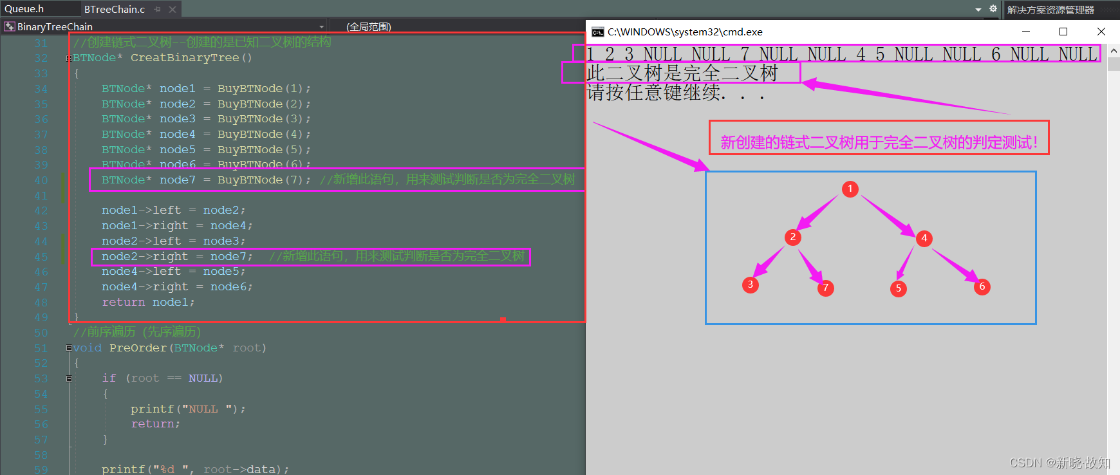
Task: Expand the CreatBinaryTree function outline
Action: [69, 58]
